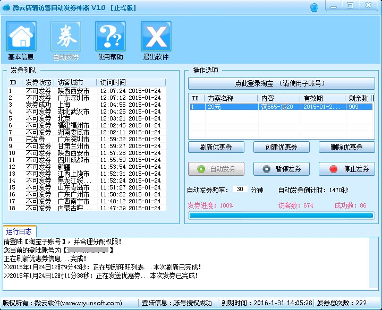Select queue row 2 广东深圳市 12:07:12

tap(87, 98)
